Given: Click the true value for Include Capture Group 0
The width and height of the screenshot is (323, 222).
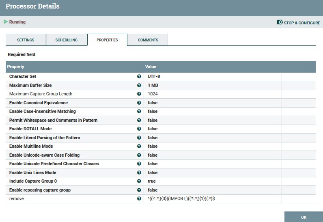Looking at the screenshot, I should [x=152, y=181].
